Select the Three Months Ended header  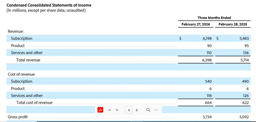(x=214, y=18)
